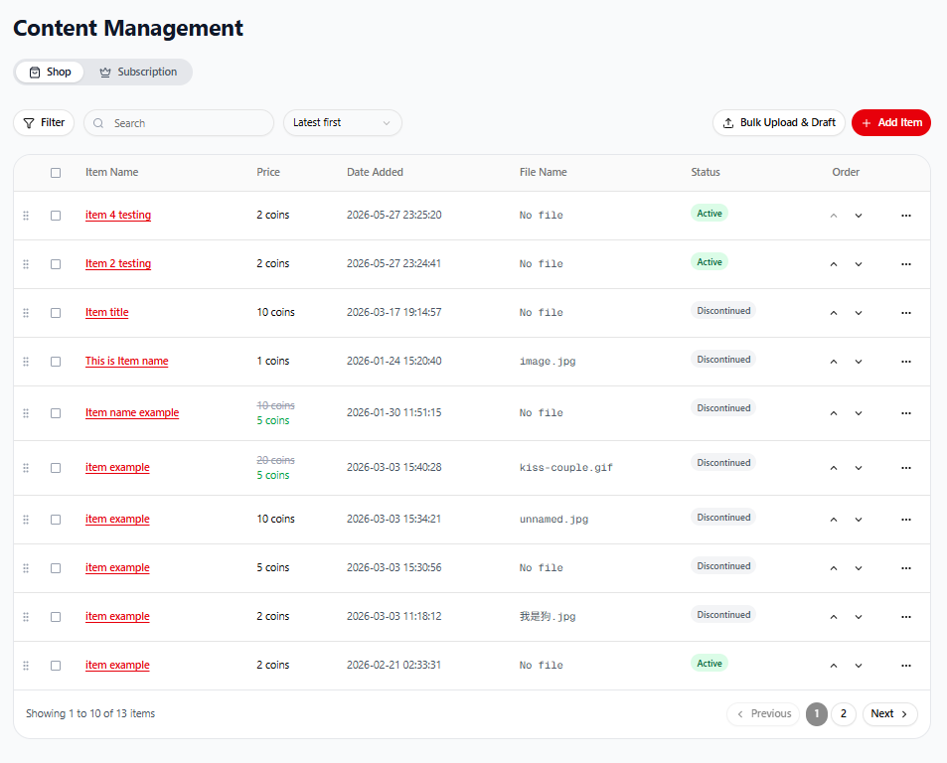This screenshot has width=947, height=763.
Task: Check the 'Item name example' checkbox
Action: pos(56,413)
